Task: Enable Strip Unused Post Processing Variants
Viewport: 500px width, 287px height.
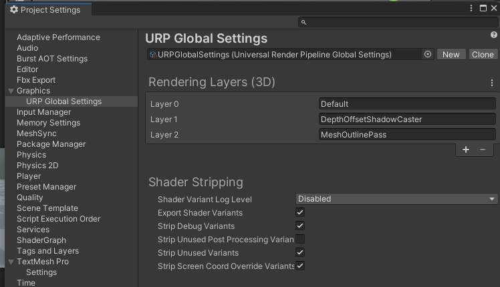Action: [x=300, y=240]
